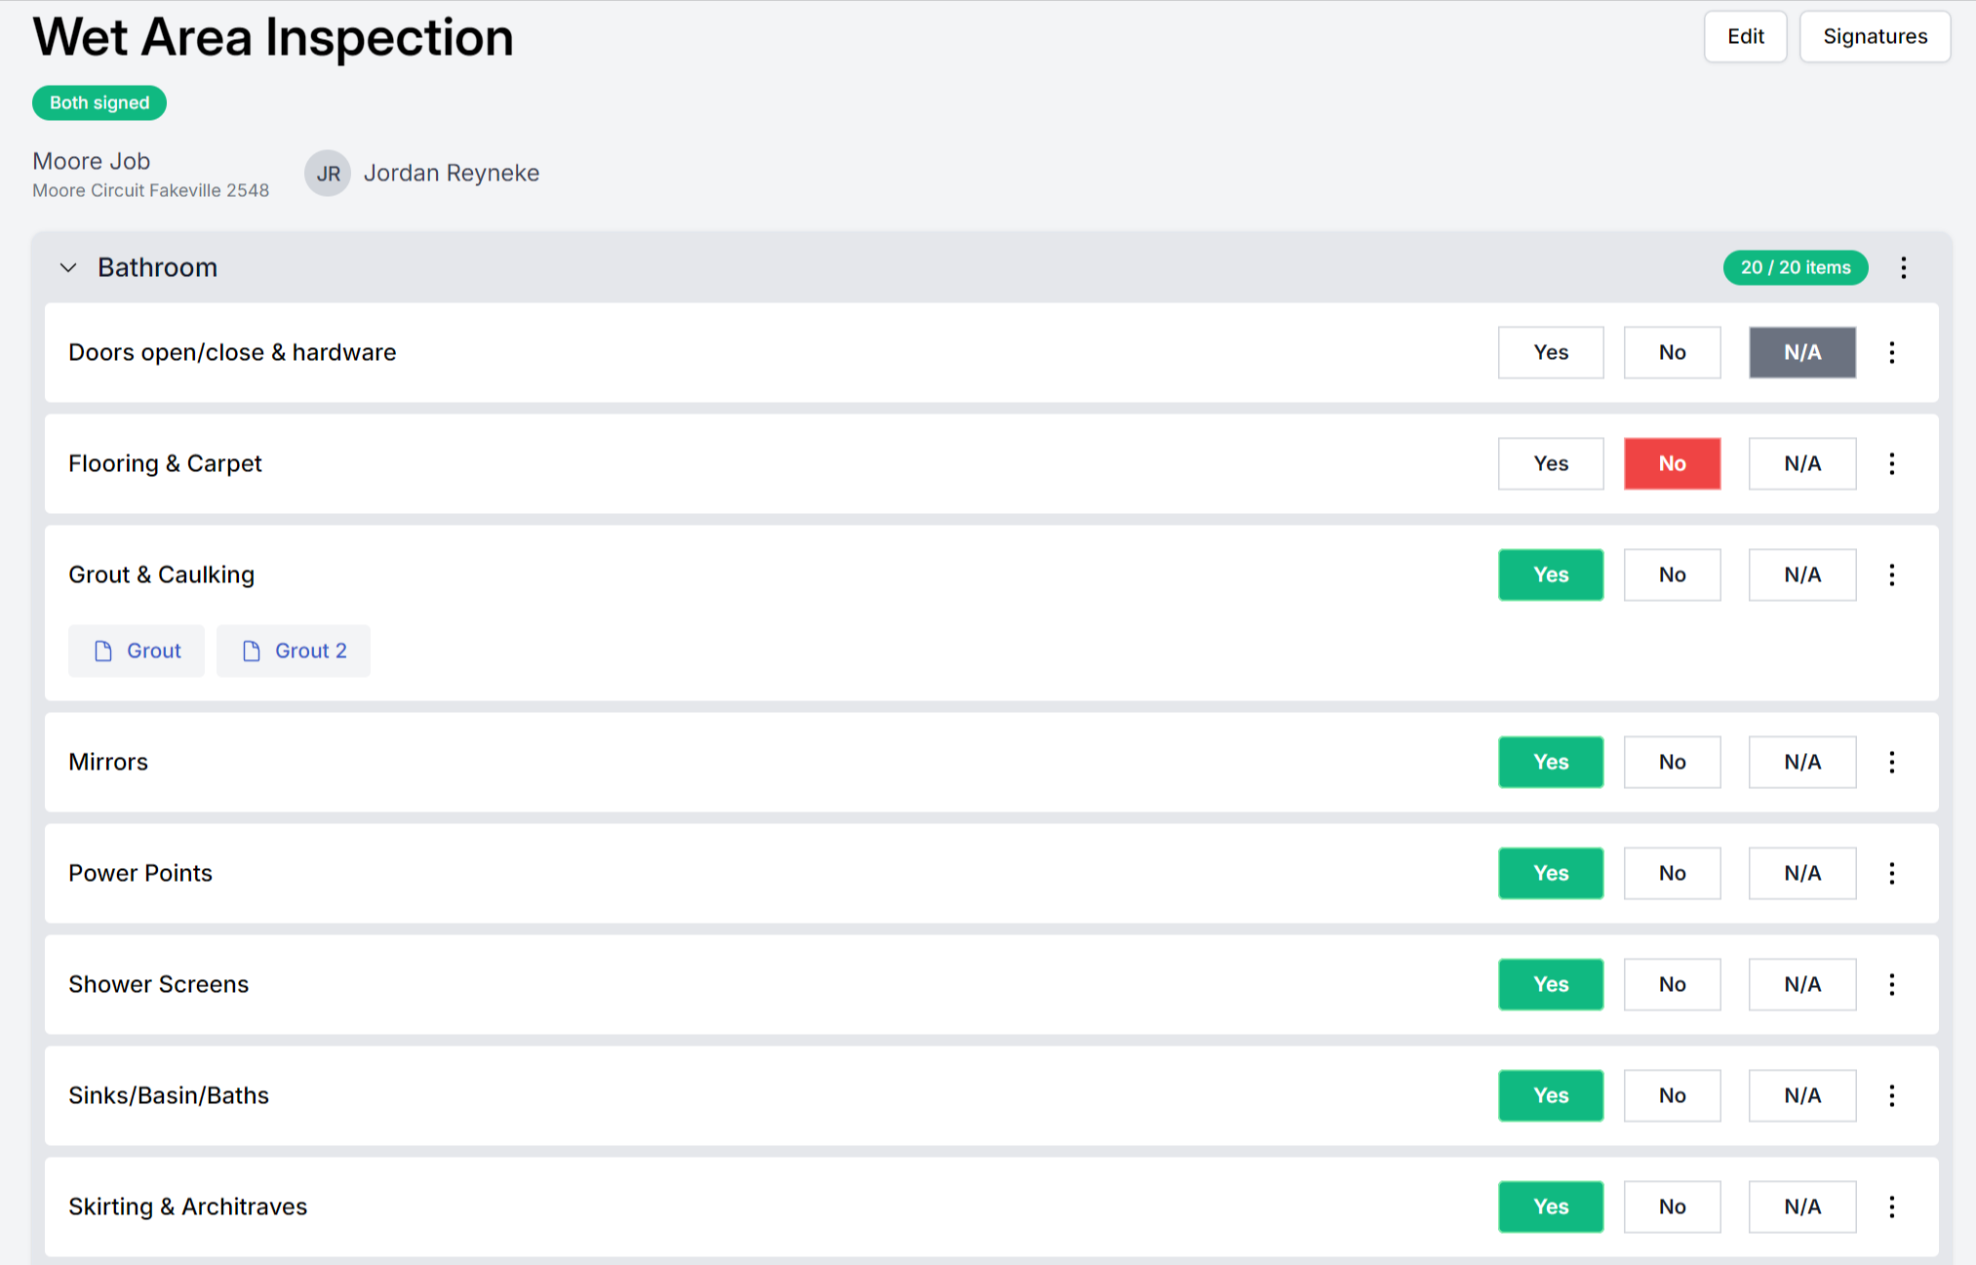1976x1265 pixels.
Task: Open options menu for the Bathroom section
Action: tap(1903, 267)
